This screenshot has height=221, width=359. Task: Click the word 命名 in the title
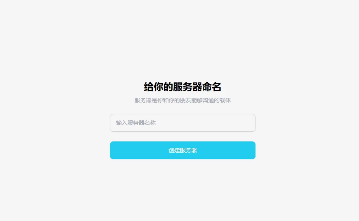pyautogui.click(x=211, y=87)
